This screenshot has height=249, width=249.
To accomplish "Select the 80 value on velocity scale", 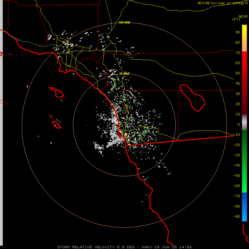I will point(238,42).
